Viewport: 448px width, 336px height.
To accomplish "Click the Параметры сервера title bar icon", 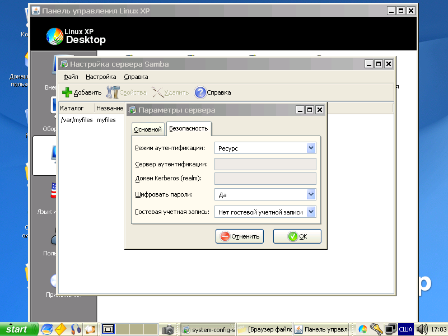I will [x=132, y=110].
